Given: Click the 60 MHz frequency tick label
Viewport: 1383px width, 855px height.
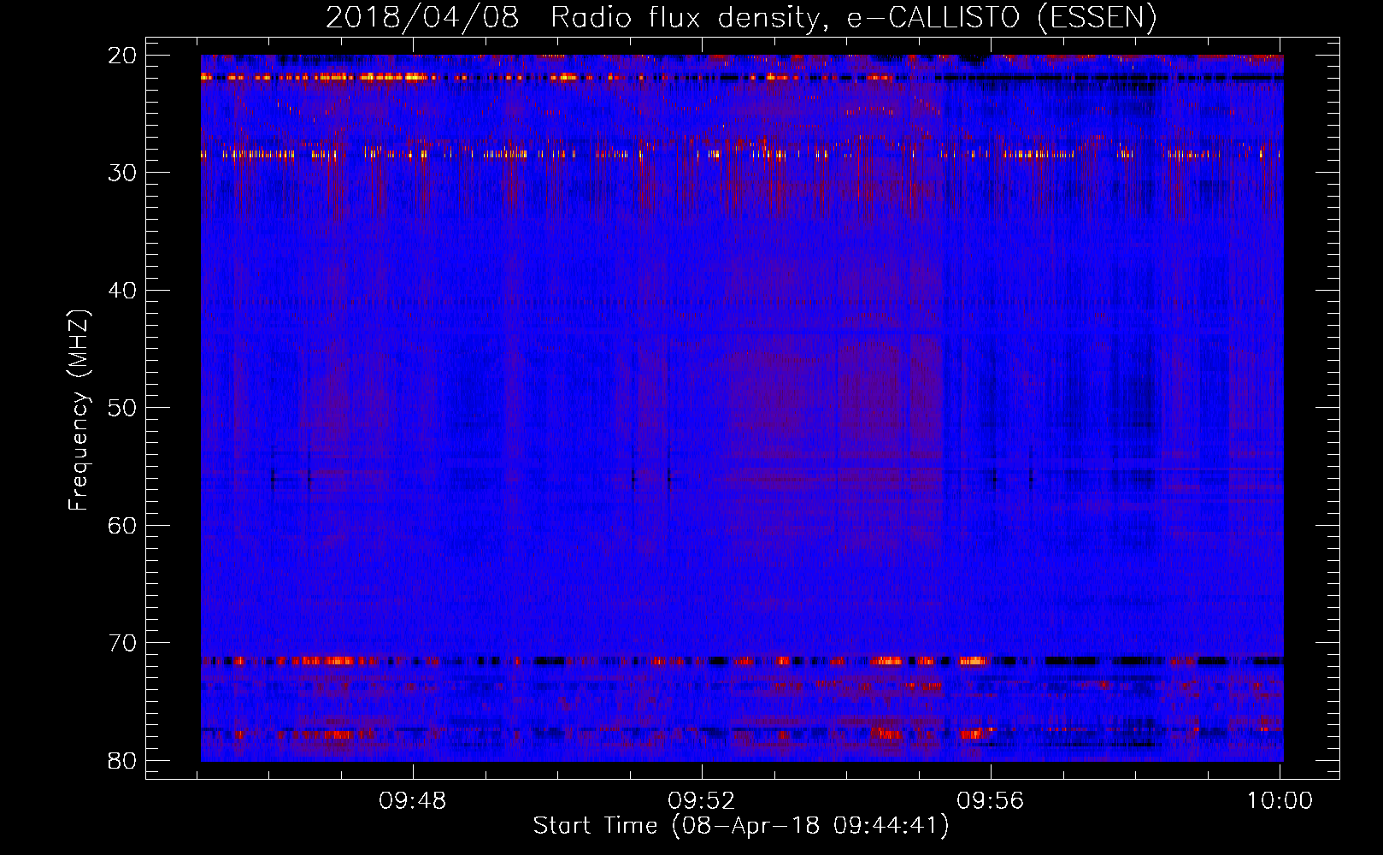Looking at the screenshot, I should (122, 525).
